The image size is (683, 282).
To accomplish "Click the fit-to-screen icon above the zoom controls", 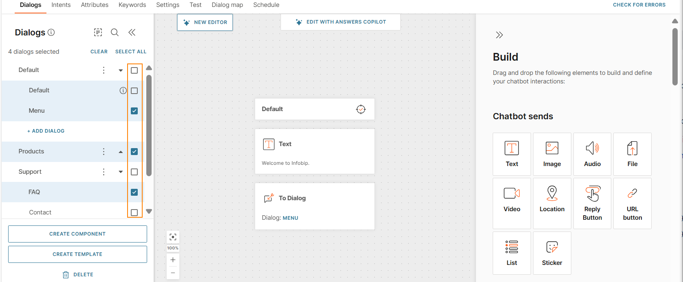I will (x=173, y=236).
